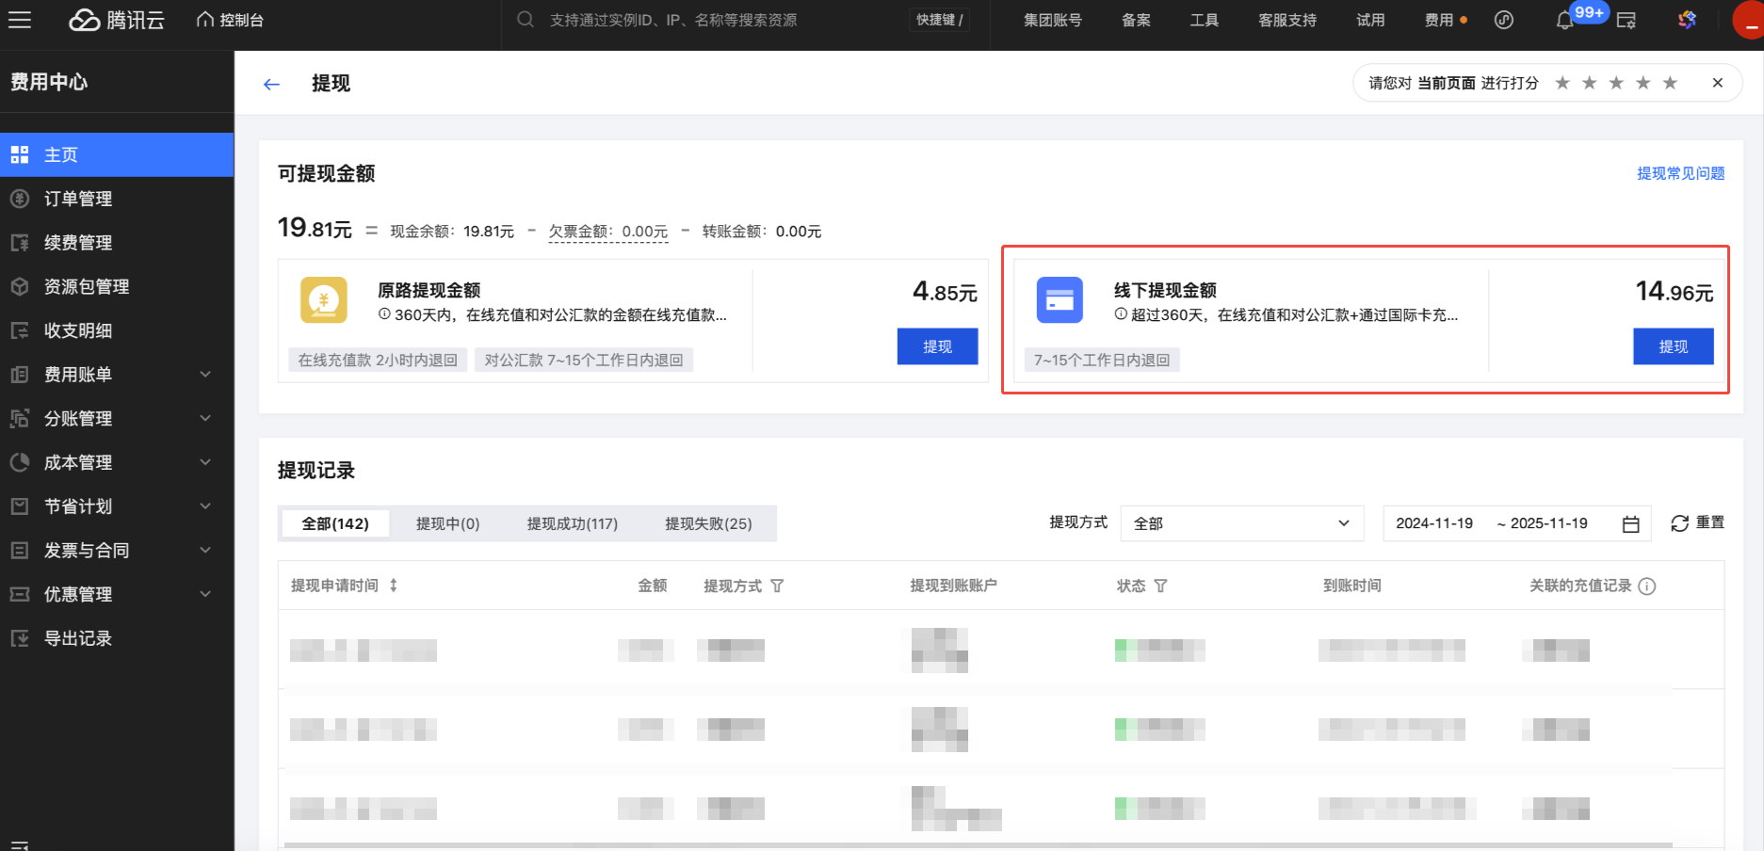1764x851 pixels.
Task: Click the calendar icon in date range
Action: point(1631,524)
